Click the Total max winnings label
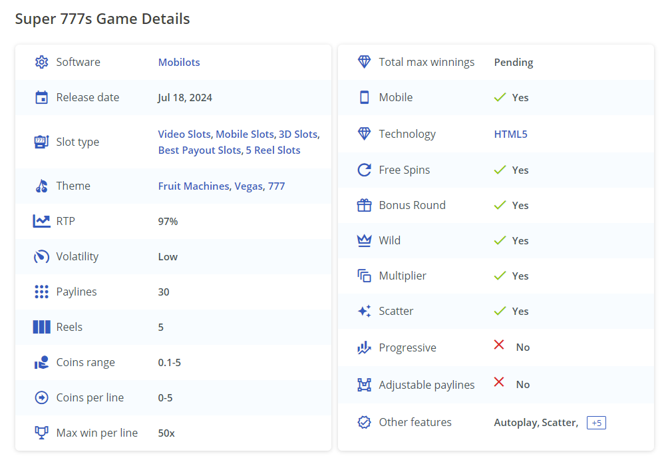 (x=426, y=62)
